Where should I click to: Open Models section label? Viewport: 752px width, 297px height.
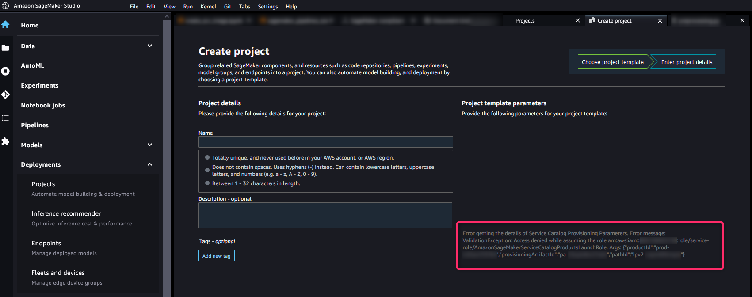click(32, 145)
